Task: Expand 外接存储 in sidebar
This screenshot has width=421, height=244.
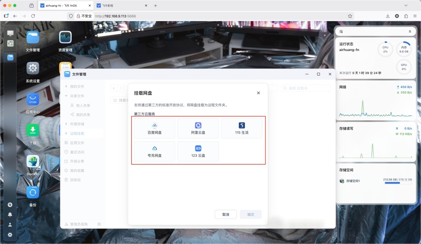Action: [66, 124]
